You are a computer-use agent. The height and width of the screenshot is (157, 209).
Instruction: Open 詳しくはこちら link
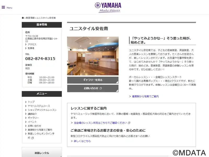(x=82, y=141)
